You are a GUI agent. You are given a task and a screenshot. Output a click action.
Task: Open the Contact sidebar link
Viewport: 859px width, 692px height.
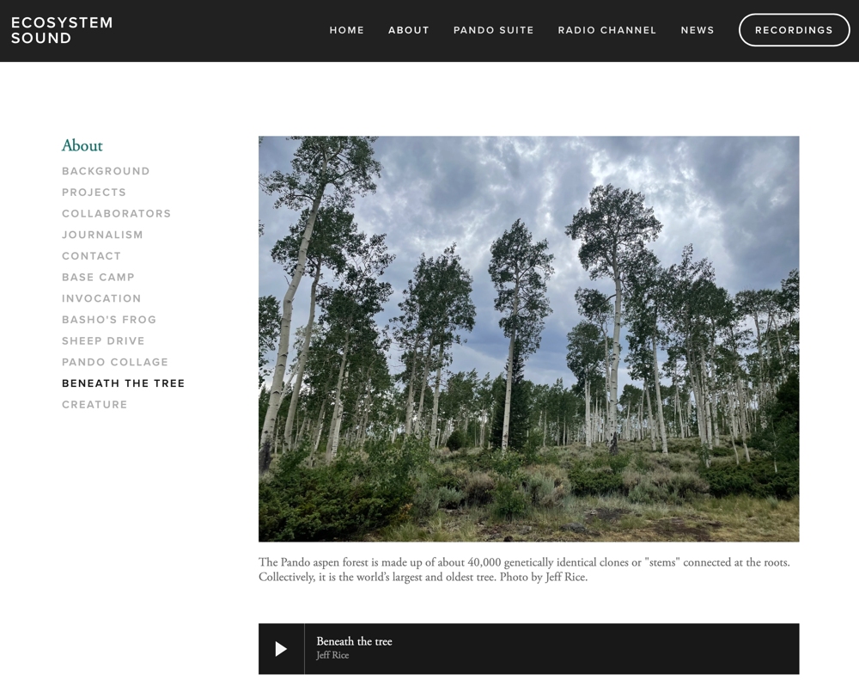[92, 256]
